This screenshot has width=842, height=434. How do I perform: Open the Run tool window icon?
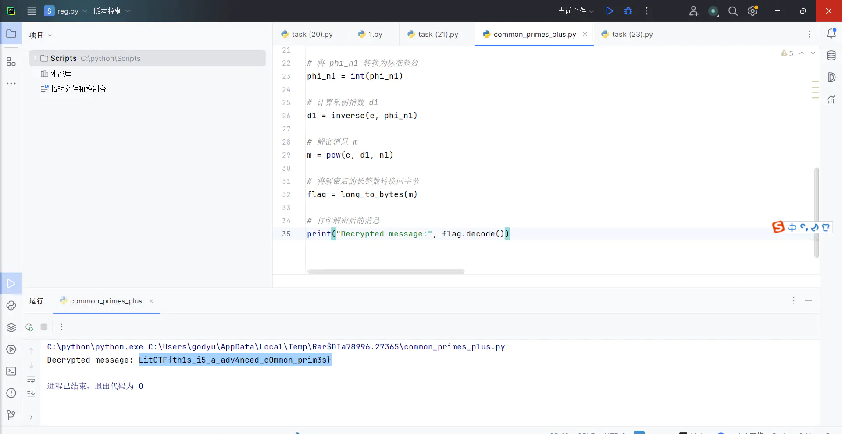point(11,284)
